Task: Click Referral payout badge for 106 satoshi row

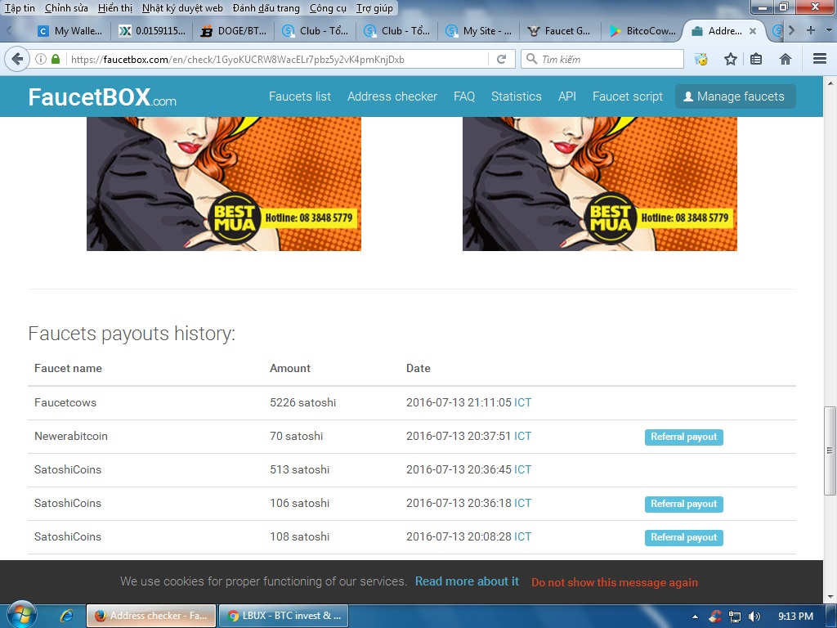Action: click(x=684, y=504)
